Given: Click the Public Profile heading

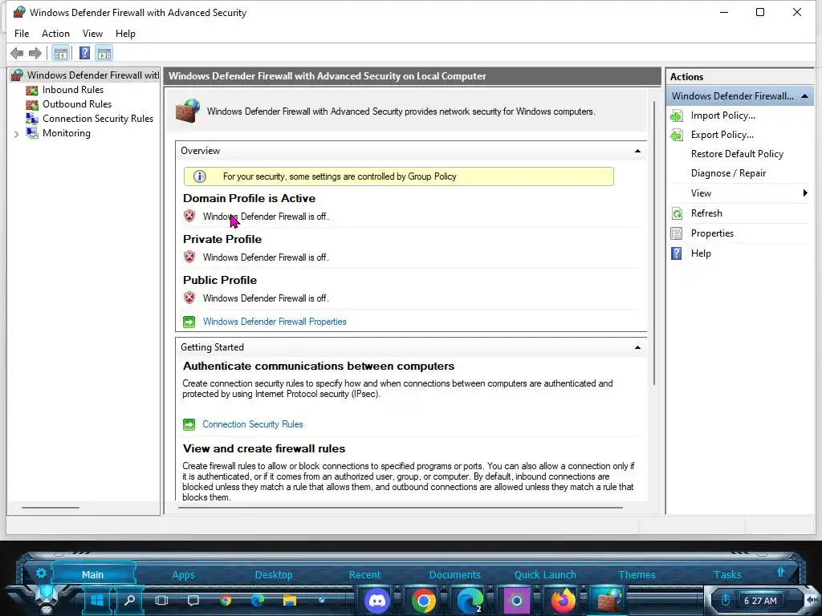Looking at the screenshot, I should click(x=220, y=280).
